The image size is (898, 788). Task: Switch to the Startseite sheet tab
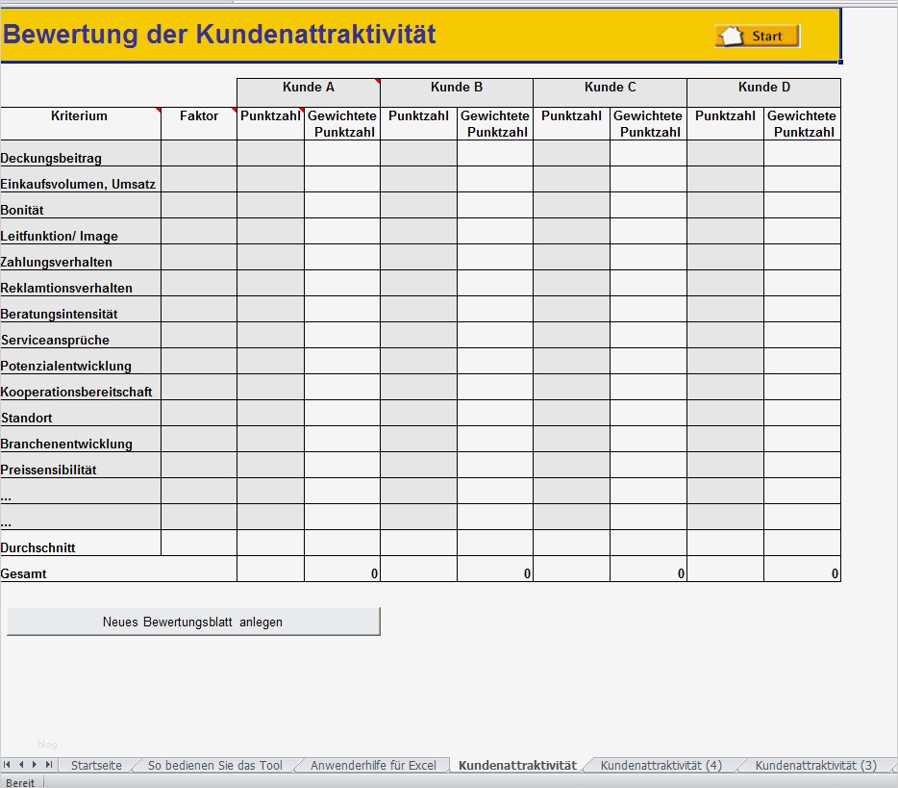point(95,765)
